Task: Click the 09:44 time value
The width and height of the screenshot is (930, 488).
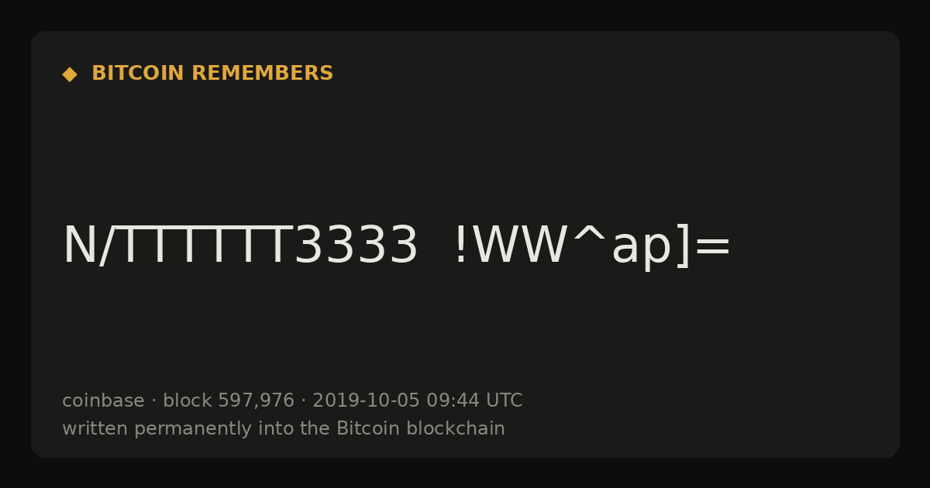Action: [x=453, y=401]
